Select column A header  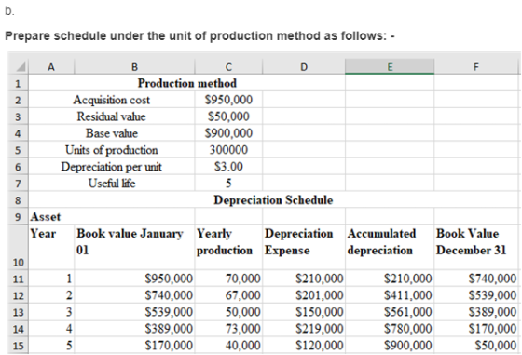[x=51, y=67]
